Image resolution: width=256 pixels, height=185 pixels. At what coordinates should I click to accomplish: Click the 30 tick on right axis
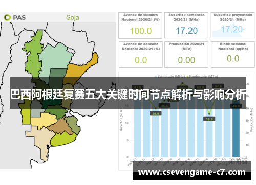tap(247, 121)
